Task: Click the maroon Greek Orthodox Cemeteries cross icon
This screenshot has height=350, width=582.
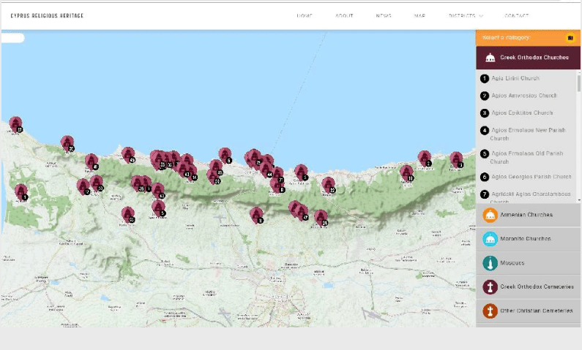Action: (490, 287)
